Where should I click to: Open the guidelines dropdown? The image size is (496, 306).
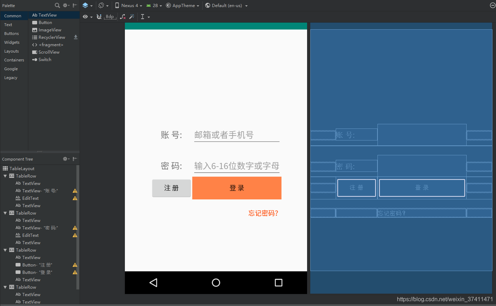145,17
